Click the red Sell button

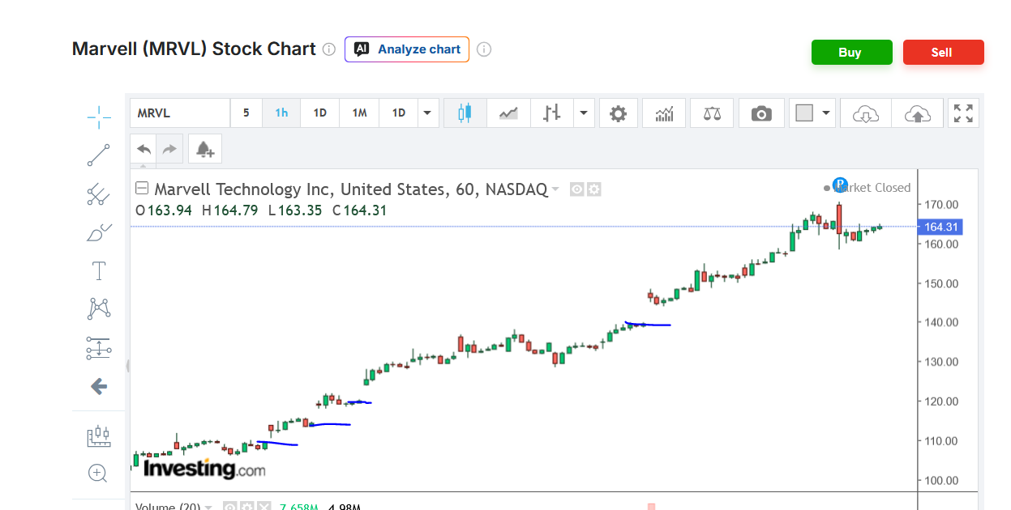[x=943, y=53]
